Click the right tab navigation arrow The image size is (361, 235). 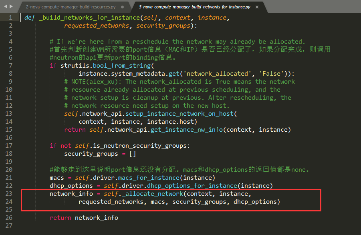11,6
